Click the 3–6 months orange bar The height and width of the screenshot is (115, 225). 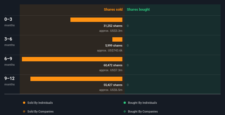[117, 39]
